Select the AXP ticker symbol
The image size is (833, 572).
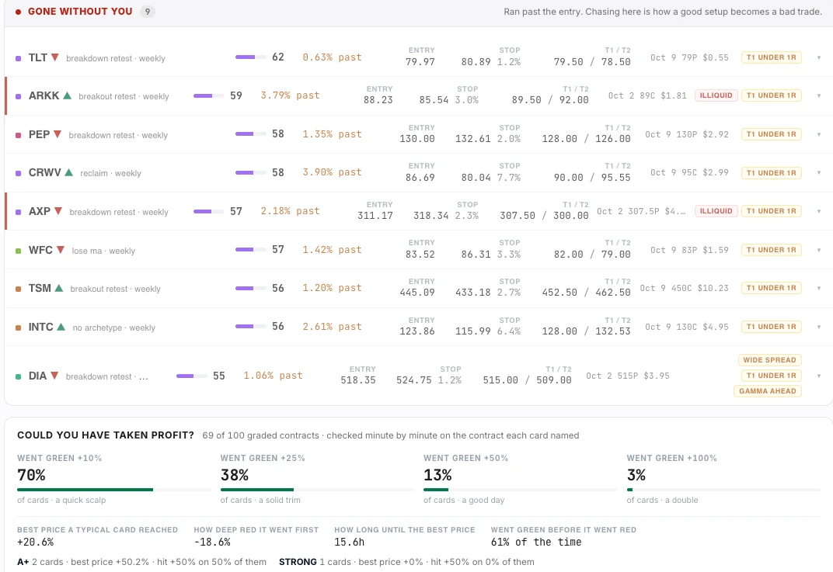pos(40,211)
